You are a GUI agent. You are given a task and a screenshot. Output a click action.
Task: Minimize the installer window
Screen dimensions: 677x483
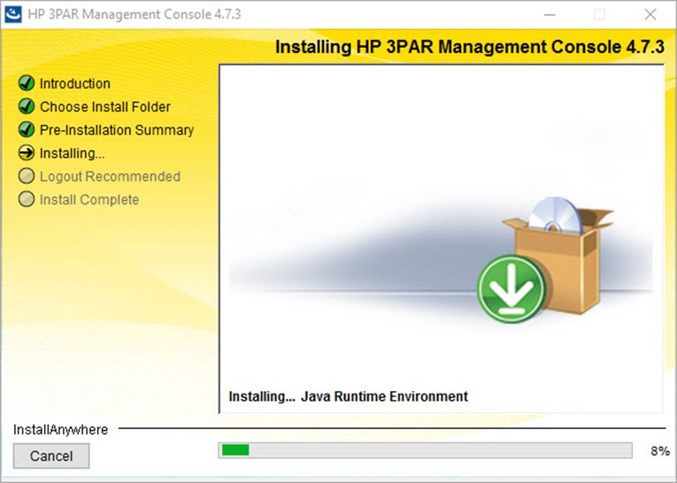tap(550, 14)
